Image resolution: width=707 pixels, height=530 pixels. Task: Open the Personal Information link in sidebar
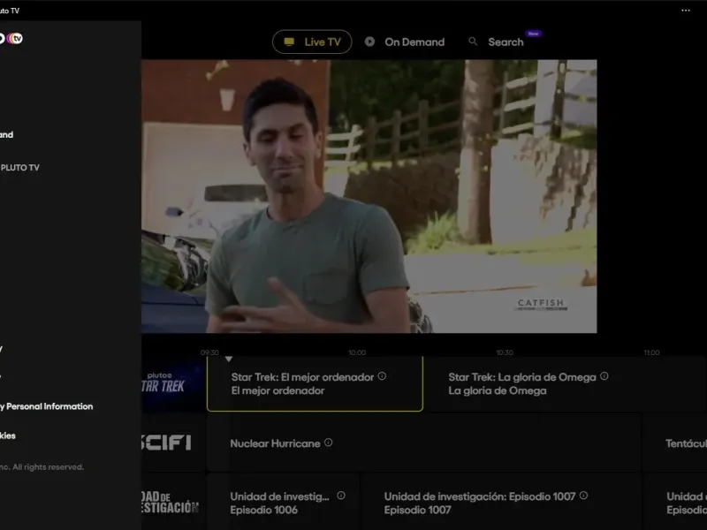pos(47,406)
